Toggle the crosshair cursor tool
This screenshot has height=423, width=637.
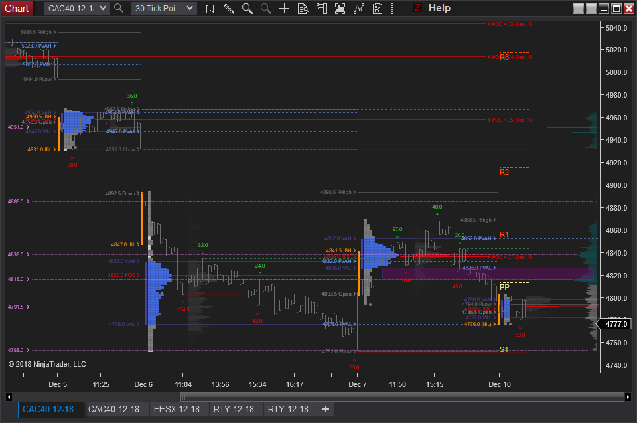(285, 8)
